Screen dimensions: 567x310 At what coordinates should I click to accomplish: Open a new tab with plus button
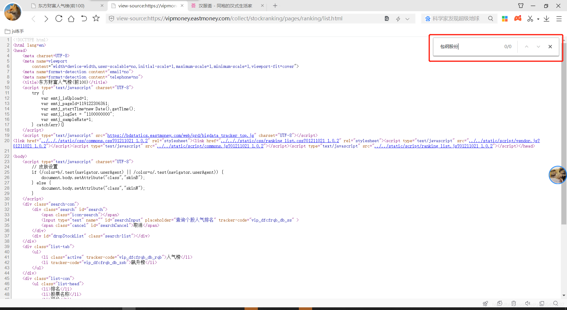pyautogui.click(x=275, y=6)
